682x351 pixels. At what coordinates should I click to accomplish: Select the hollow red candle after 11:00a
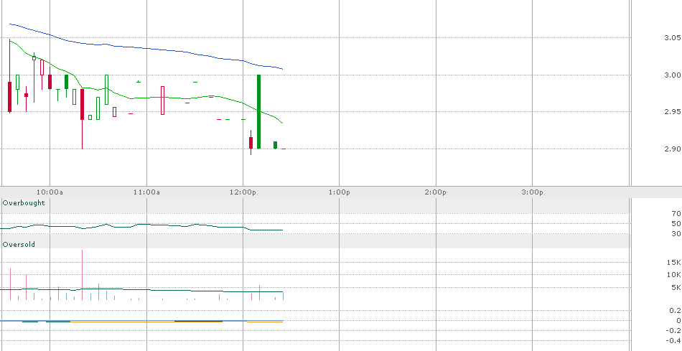(x=163, y=100)
